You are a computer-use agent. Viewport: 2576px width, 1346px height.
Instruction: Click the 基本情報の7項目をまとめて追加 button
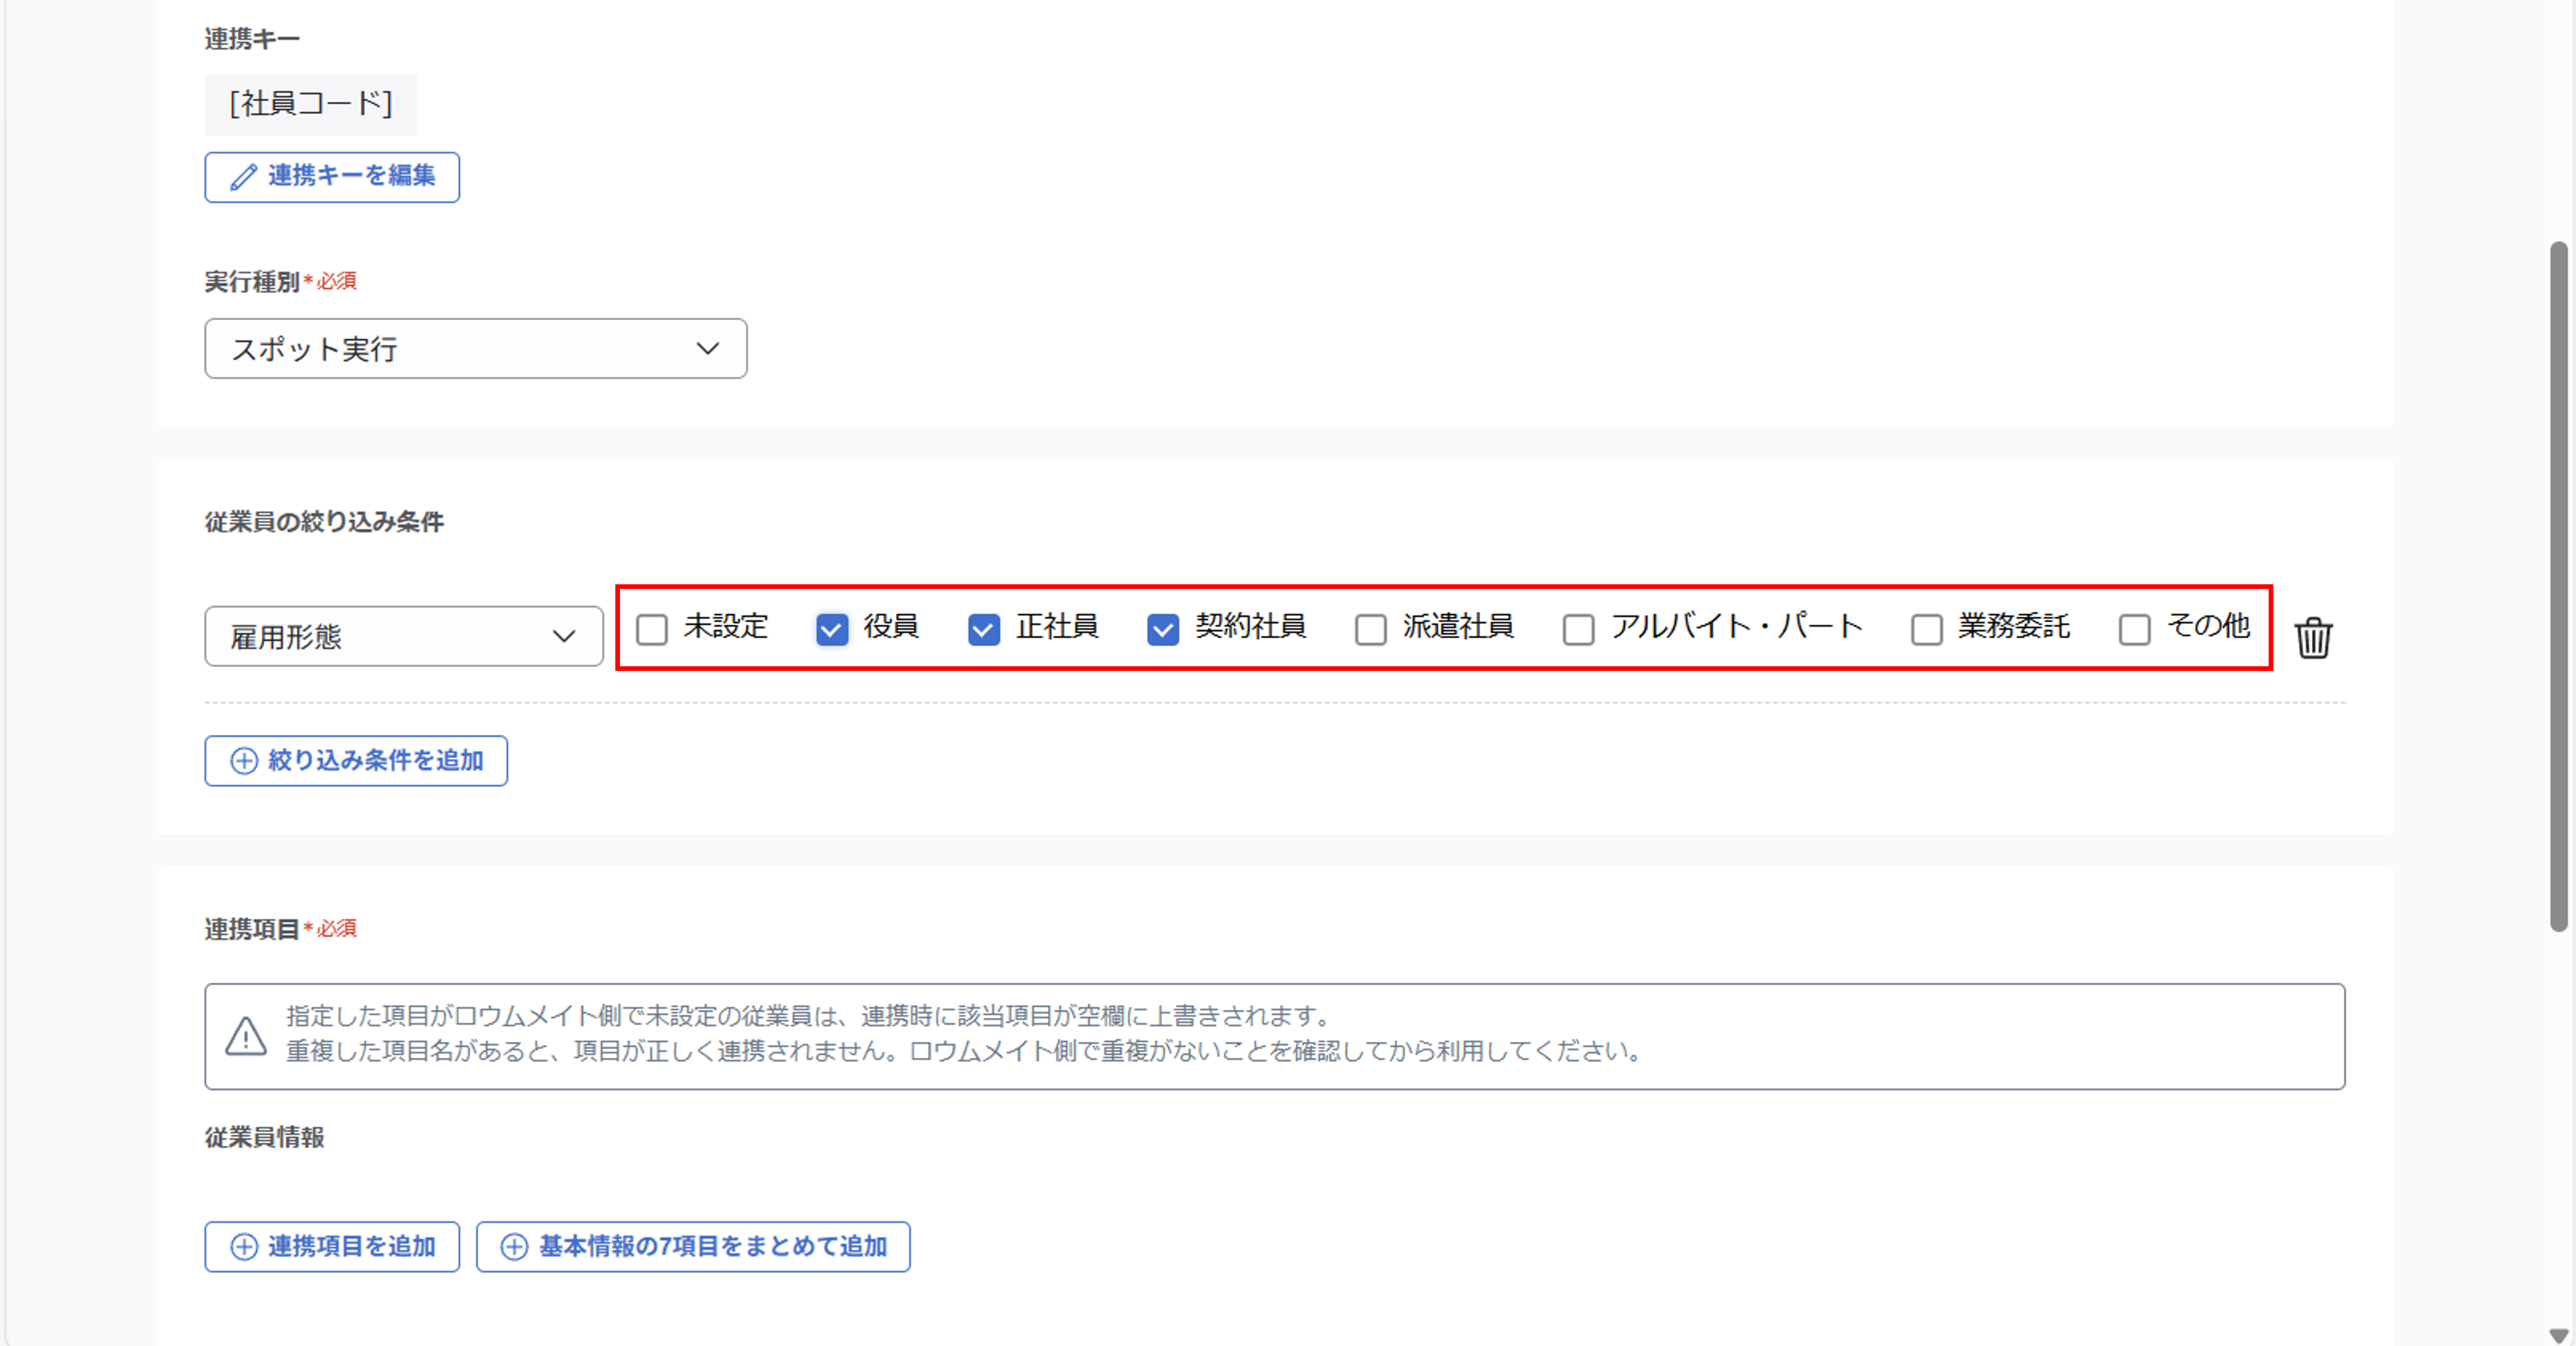[692, 1247]
